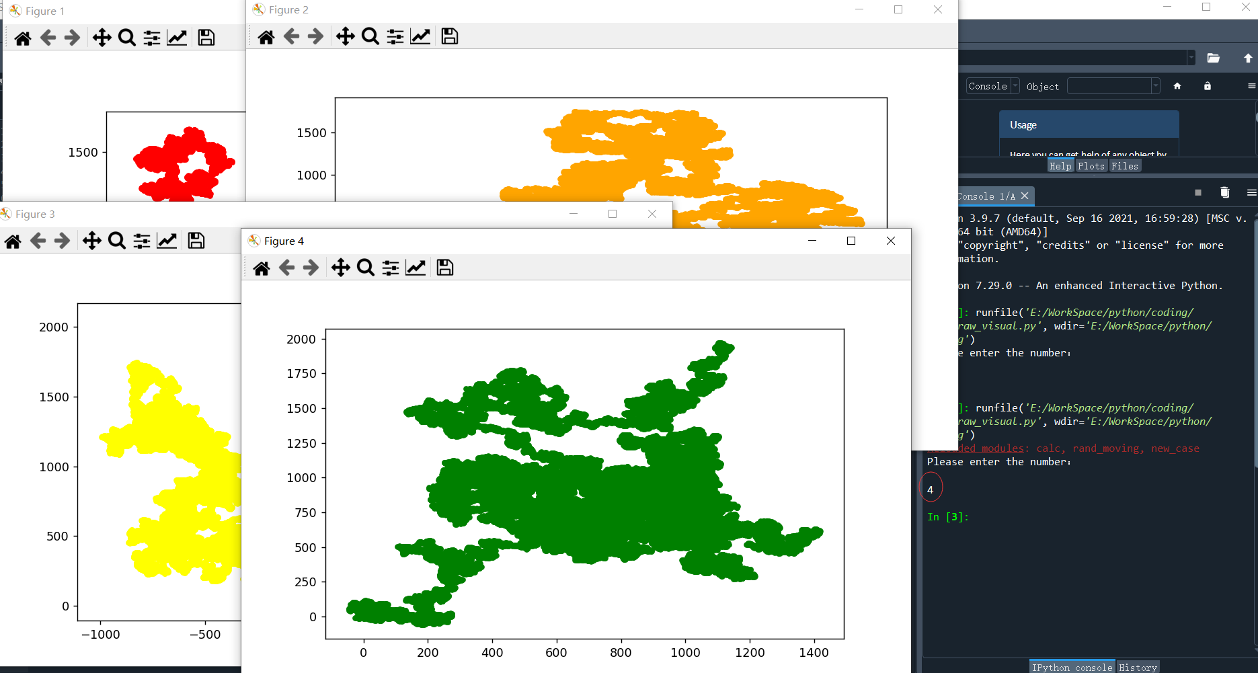The height and width of the screenshot is (673, 1258).
Task: Go forward a view in Figure 1
Action: [72, 38]
